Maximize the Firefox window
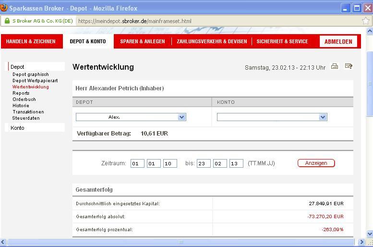This screenshot has height=247, width=373. point(357,8)
